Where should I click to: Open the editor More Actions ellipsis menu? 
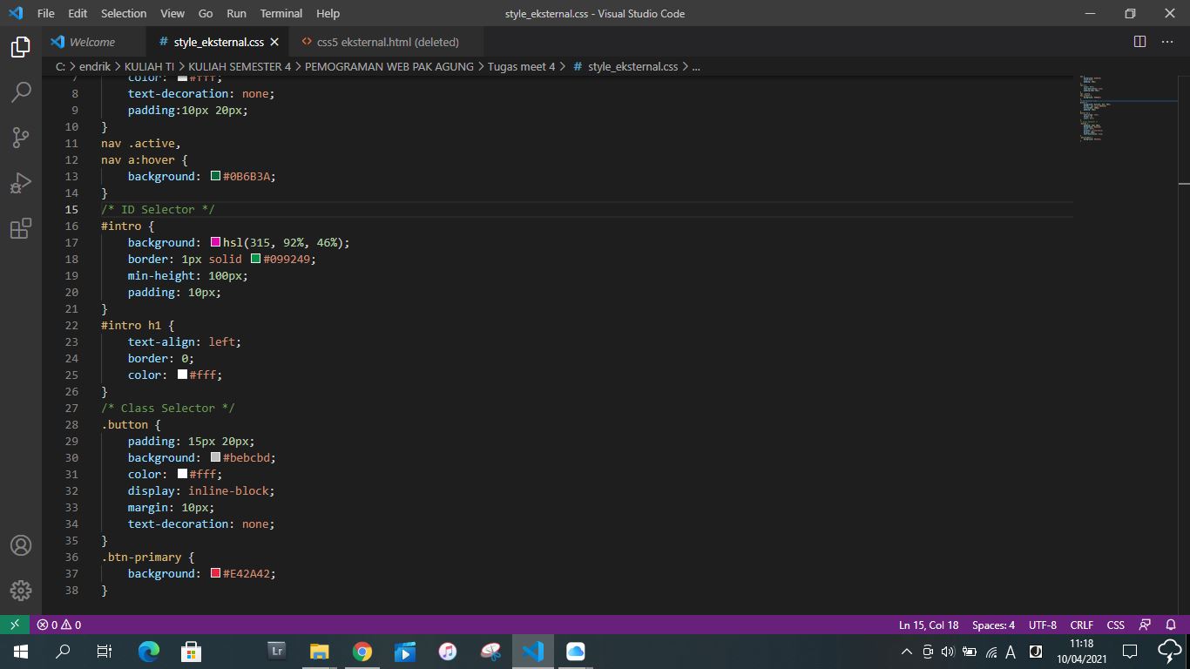tap(1167, 41)
